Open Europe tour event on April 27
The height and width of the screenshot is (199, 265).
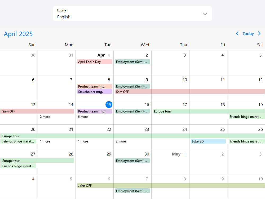click(x=37, y=161)
